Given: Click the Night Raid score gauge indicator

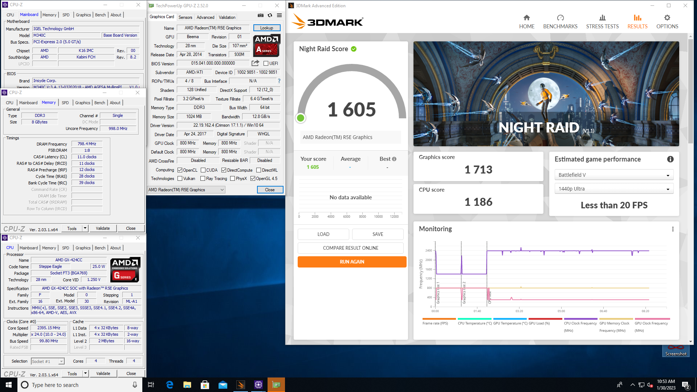Looking at the screenshot, I should 301,118.
